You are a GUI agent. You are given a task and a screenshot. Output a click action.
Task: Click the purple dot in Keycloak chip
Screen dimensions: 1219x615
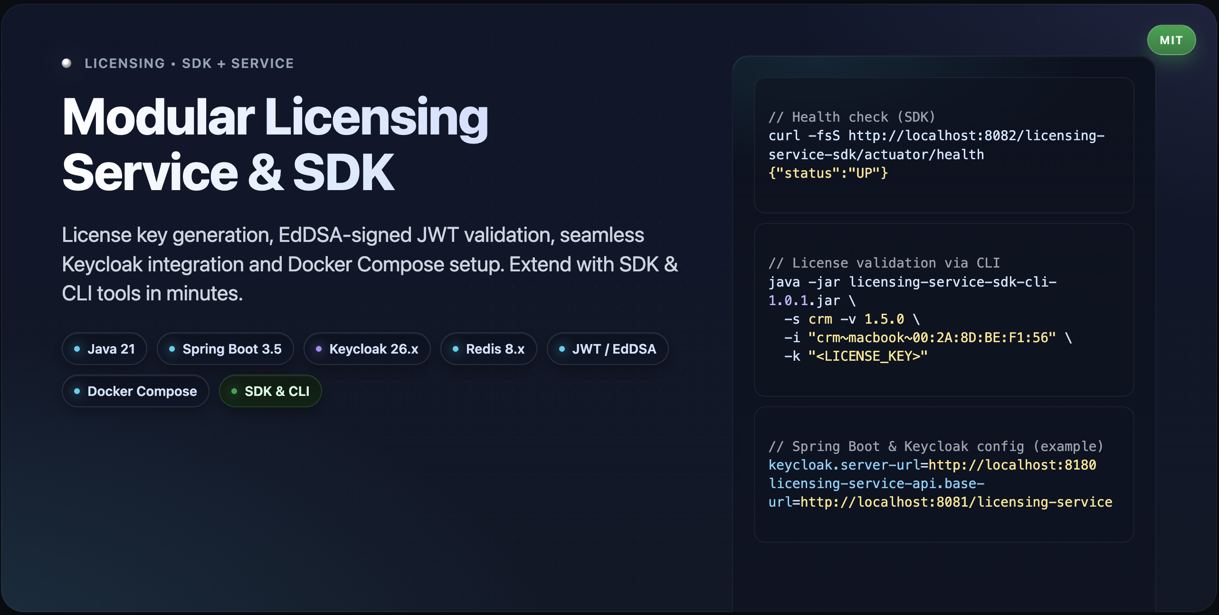point(319,349)
